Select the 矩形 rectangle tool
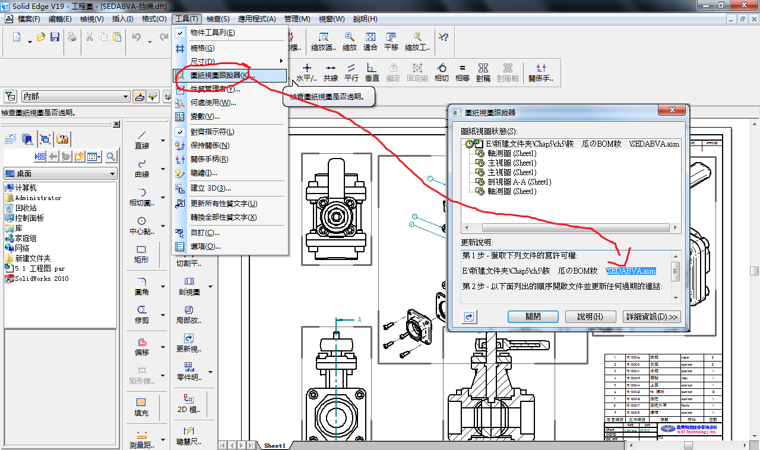This screenshot has width=760, height=450. pyautogui.click(x=142, y=254)
